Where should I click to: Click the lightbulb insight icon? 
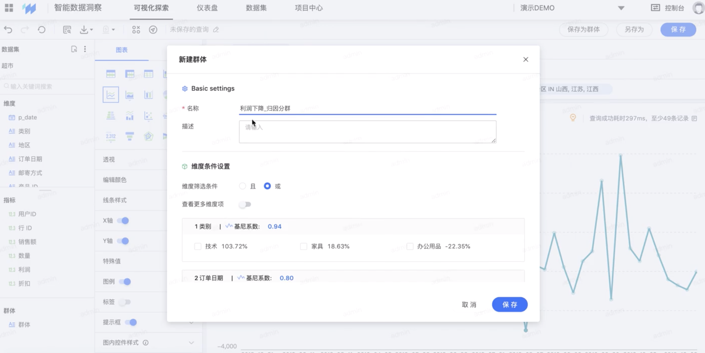click(573, 118)
